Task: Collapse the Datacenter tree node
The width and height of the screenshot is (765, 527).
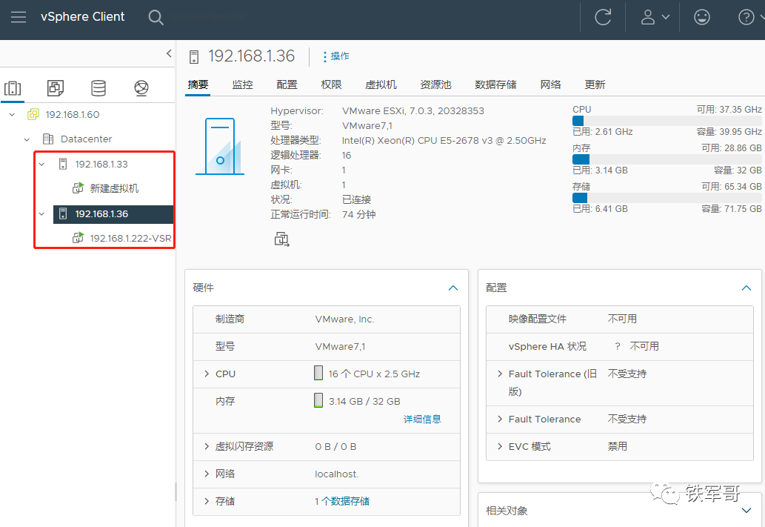Action: (27, 139)
